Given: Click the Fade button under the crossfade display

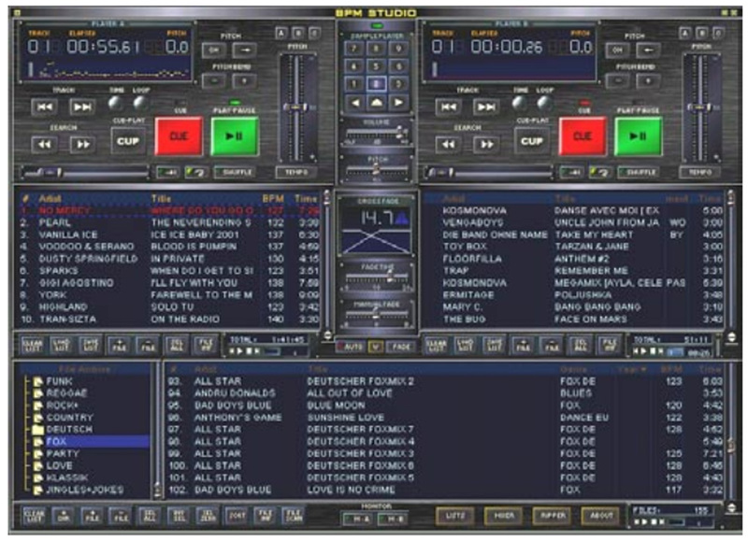Looking at the screenshot, I should (401, 347).
